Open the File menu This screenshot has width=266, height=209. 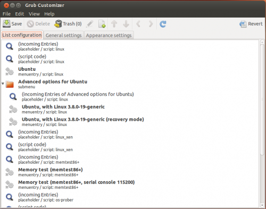coord(6,14)
